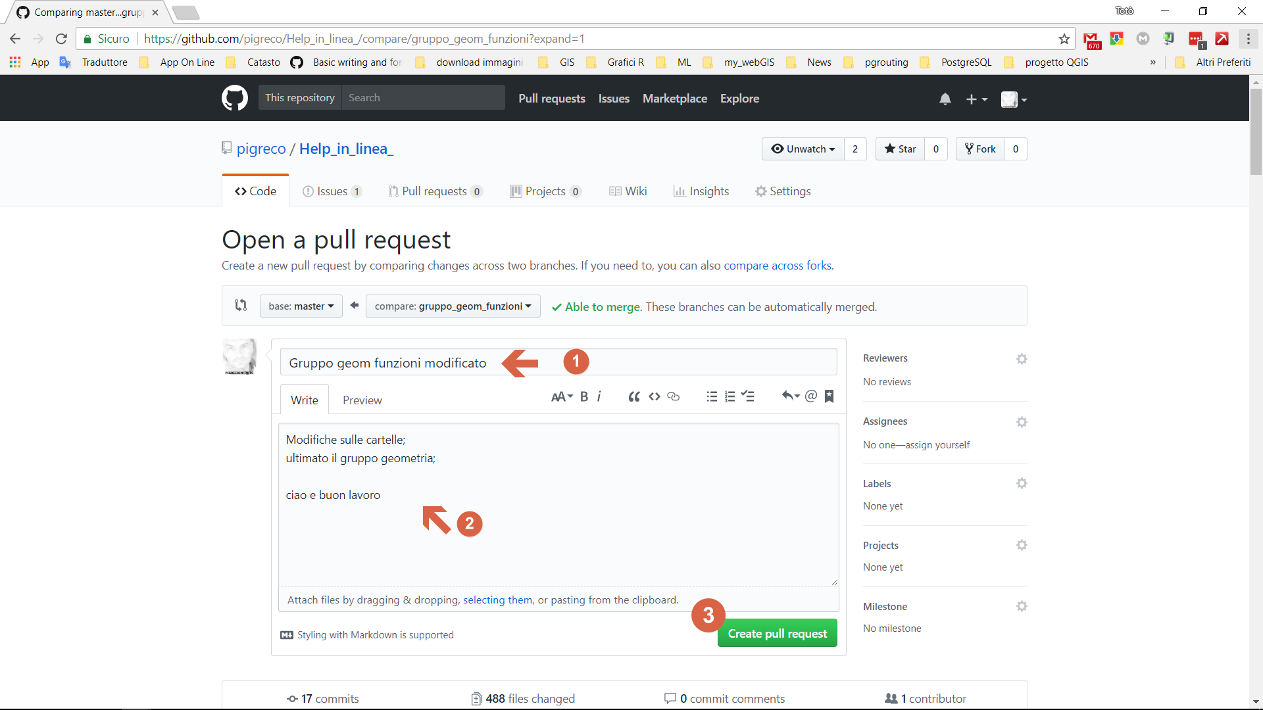Image resolution: width=1263 pixels, height=710 pixels.
Task: Follow the compare across forks link
Action: tap(778, 266)
